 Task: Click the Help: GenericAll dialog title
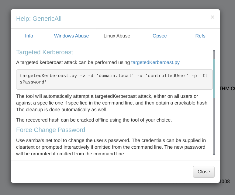point(39,19)
